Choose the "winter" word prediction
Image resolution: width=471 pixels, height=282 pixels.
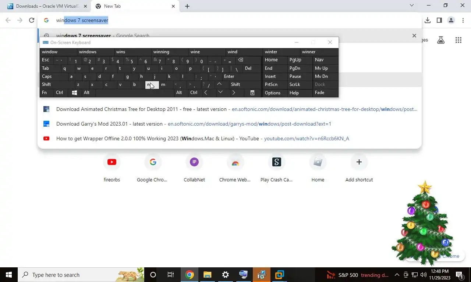(x=281, y=52)
